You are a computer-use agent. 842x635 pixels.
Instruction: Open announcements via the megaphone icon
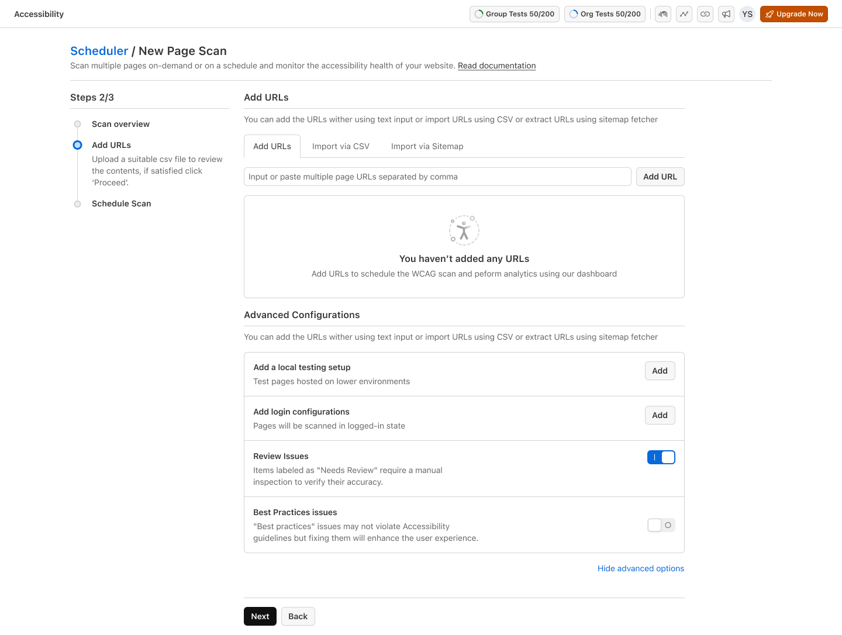pyautogui.click(x=726, y=14)
